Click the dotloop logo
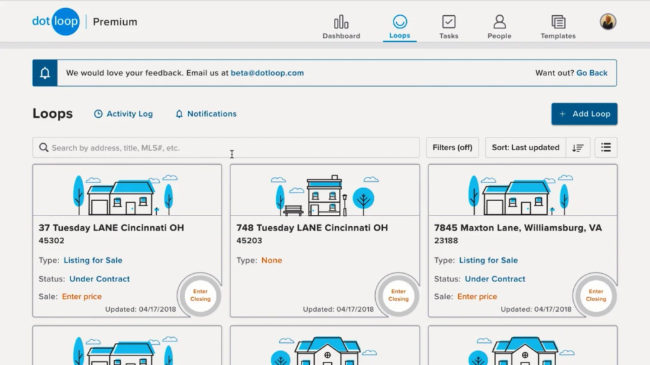The width and height of the screenshot is (650, 365). pos(56,22)
